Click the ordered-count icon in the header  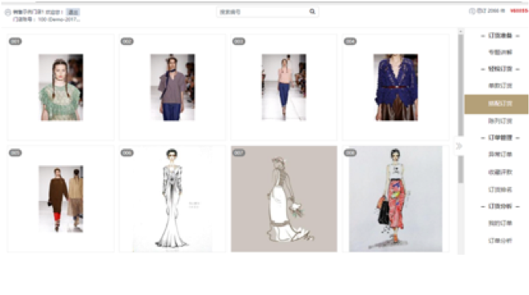point(472,11)
